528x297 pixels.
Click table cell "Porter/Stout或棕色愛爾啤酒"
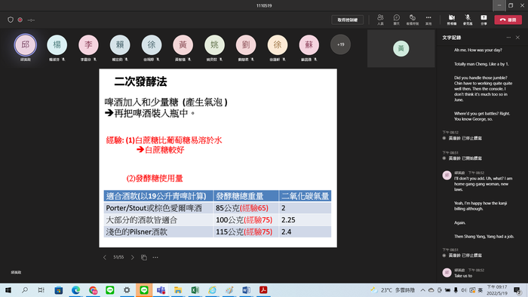[x=158, y=208]
